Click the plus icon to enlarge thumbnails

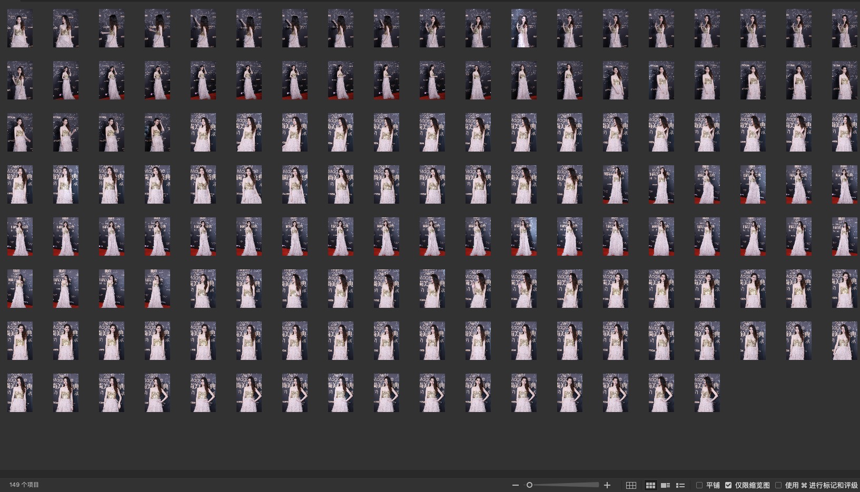(x=607, y=485)
